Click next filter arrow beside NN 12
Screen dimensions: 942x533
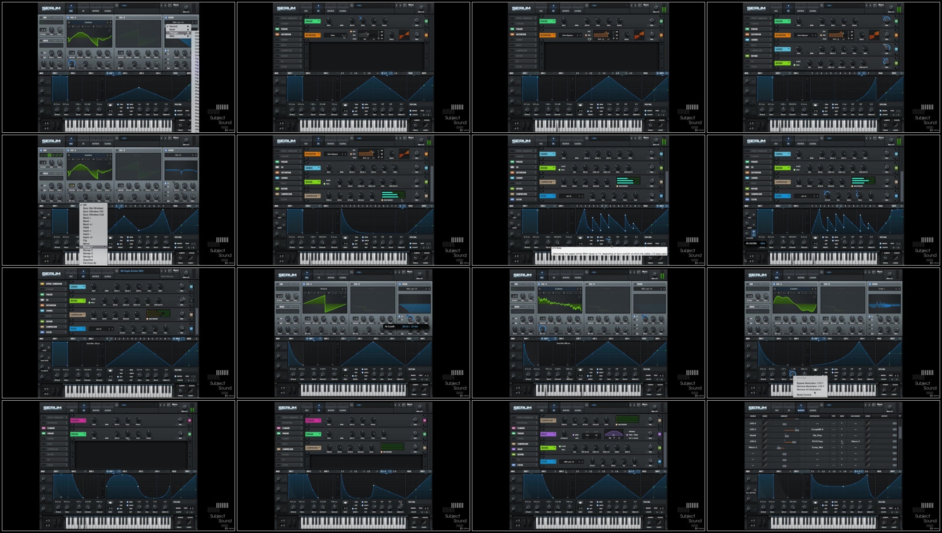pos(196,155)
